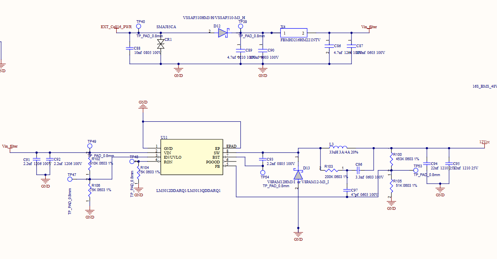This screenshot has height=259, width=497.
Task: Click the 12Vcc net label
Action: (x=484, y=142)
